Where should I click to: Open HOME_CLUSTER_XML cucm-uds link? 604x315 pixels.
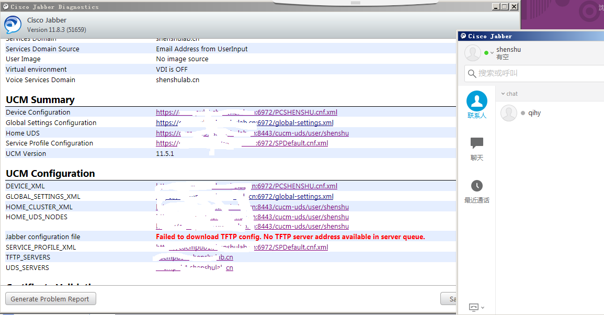[x=252, y=207]
